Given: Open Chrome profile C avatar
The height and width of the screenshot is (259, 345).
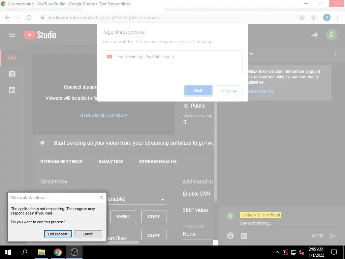Looking at the screenshot, I should click(x=327, y=18).
